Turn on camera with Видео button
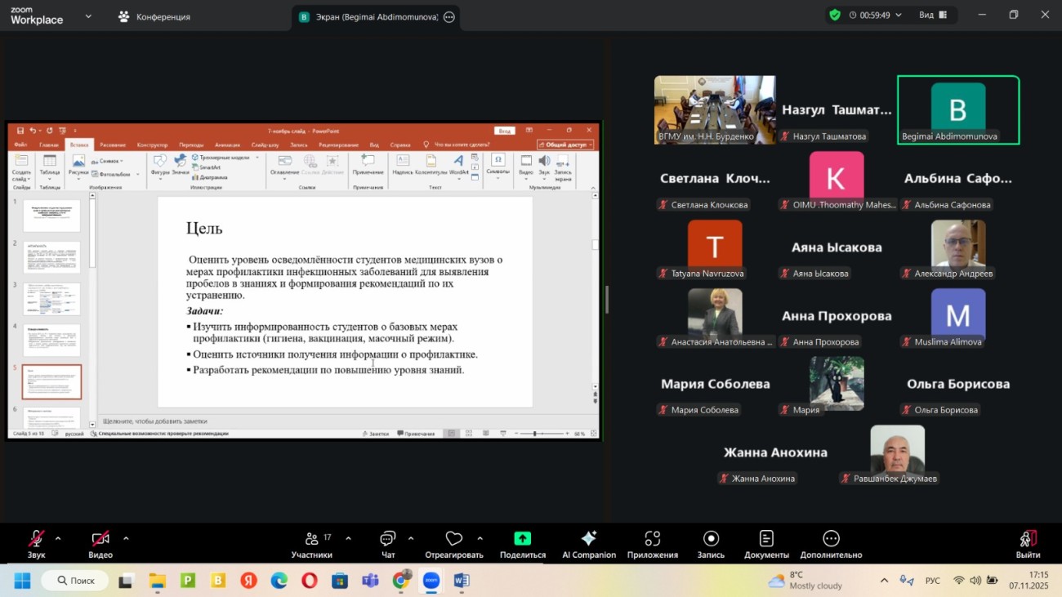1062x597 pixels. click(100, 545)
